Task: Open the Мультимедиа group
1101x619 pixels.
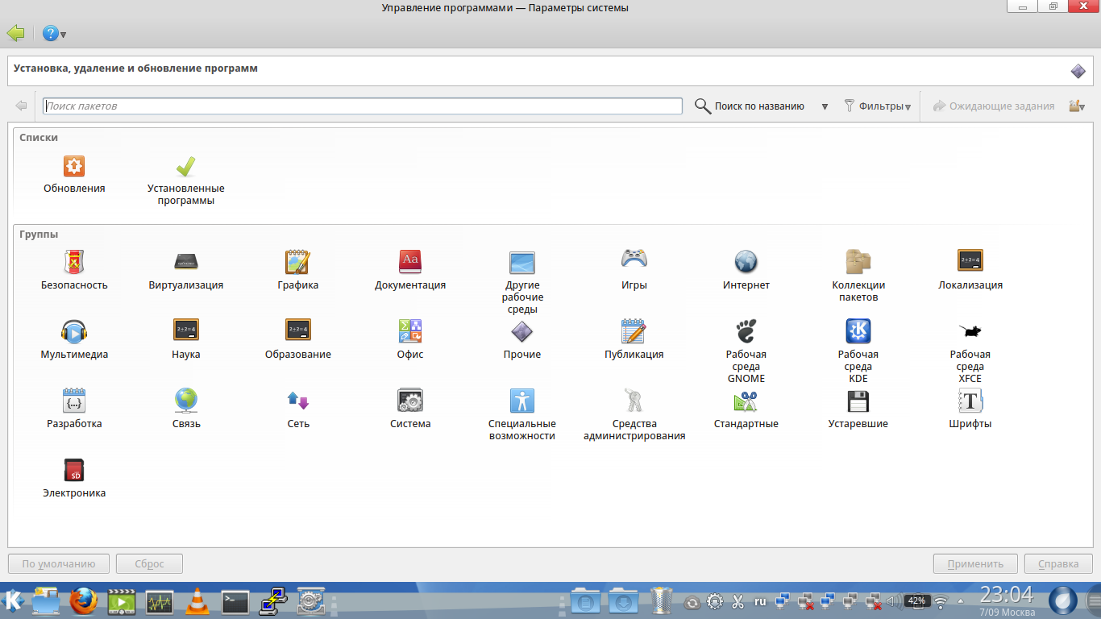Action: 74,339
